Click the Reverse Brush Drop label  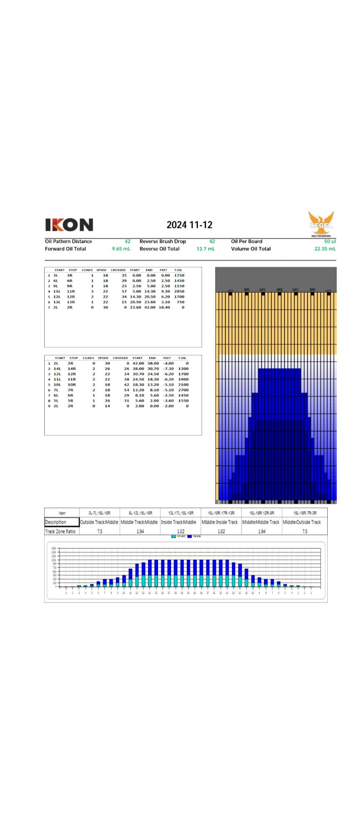click(x=163, y=241)
